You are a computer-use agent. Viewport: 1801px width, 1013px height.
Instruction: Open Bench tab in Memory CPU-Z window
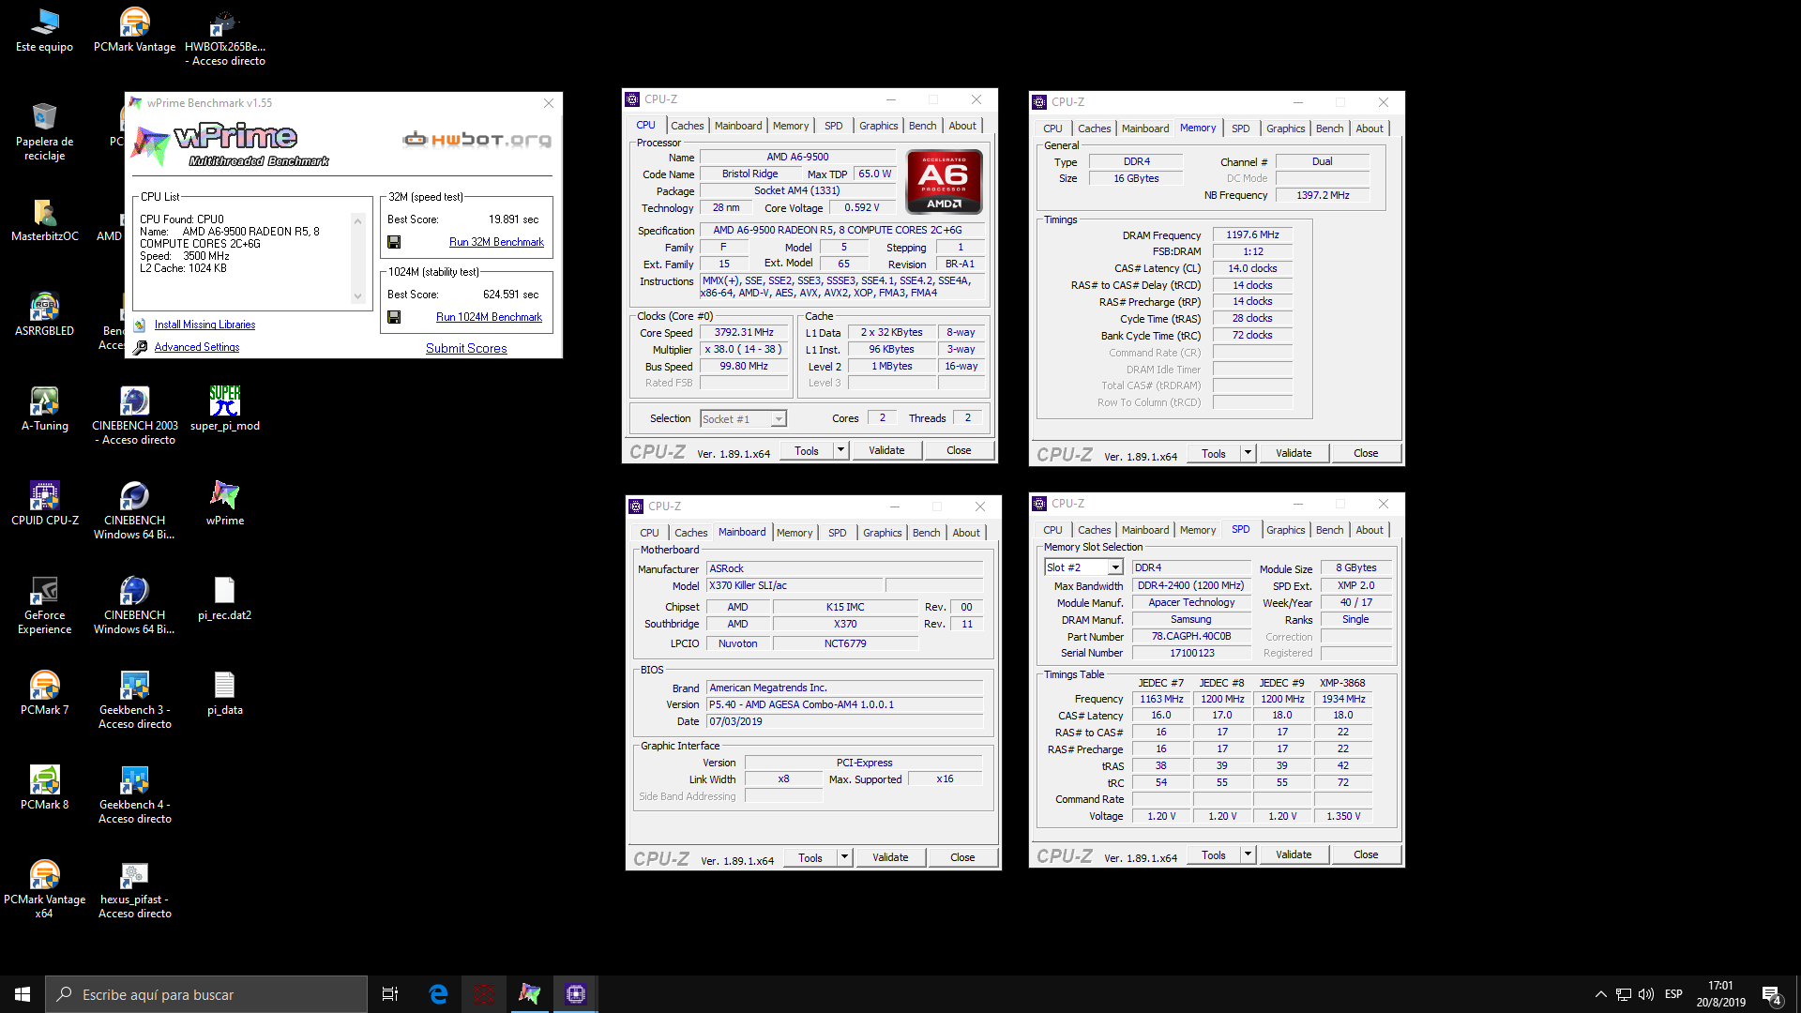point(1329,129)
